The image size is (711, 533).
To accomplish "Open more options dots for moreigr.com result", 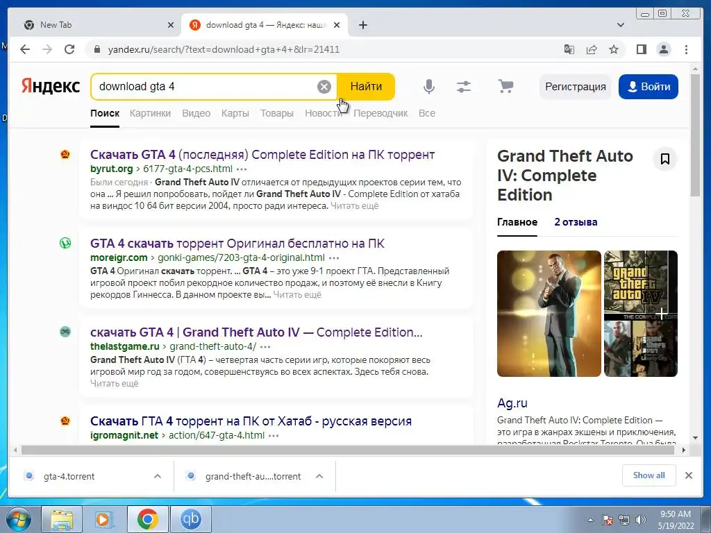I will pyautogui.click(x=334, y=258).
